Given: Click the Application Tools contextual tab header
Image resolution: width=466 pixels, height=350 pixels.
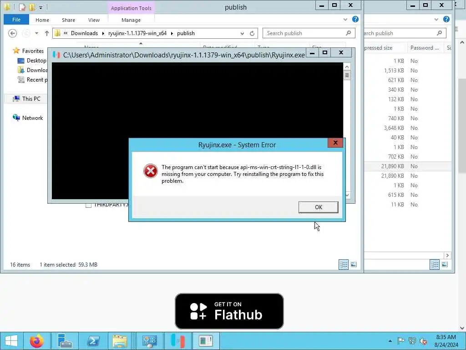Looking at the screenshot, I should click(131, 8).
